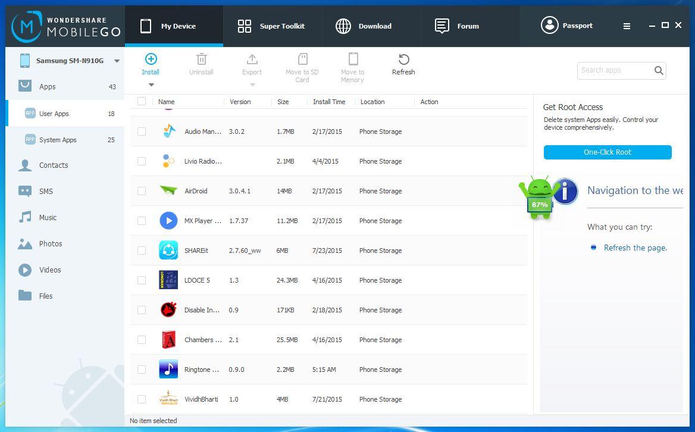
Task: Click the Livio Radio app icon
Action: click(x=168, y=161)
